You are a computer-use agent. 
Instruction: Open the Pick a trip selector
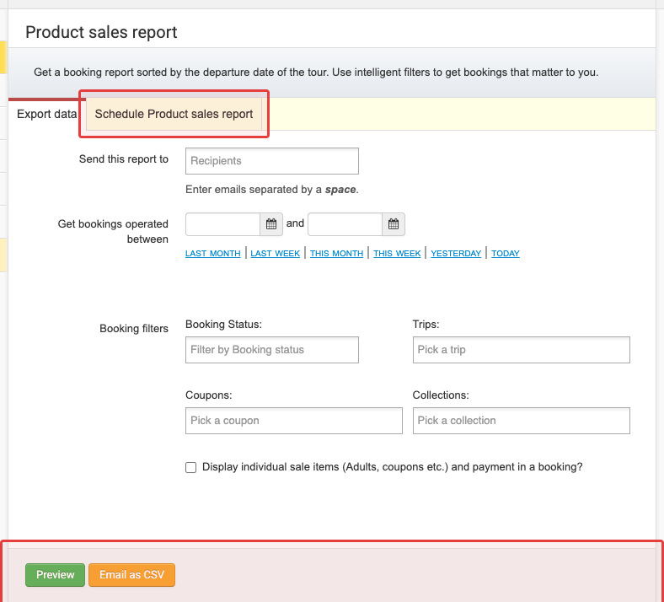click(x=522, y=350)
